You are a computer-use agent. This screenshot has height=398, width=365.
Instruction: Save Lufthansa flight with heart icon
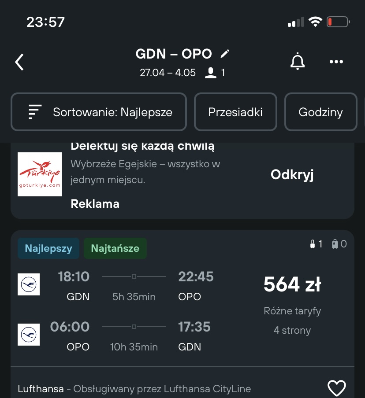(336, 388)
